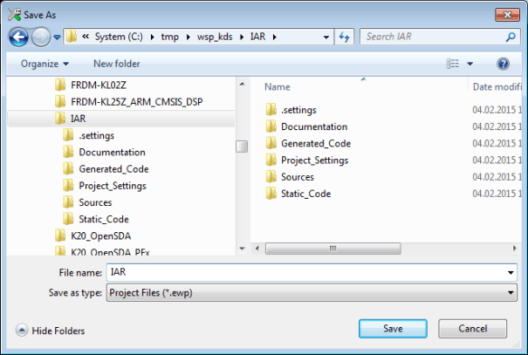The width and height of the screenshot is (528, 355).
Task: Expand the arrow after IAR breadcrumb
Action: click(275, 37)
